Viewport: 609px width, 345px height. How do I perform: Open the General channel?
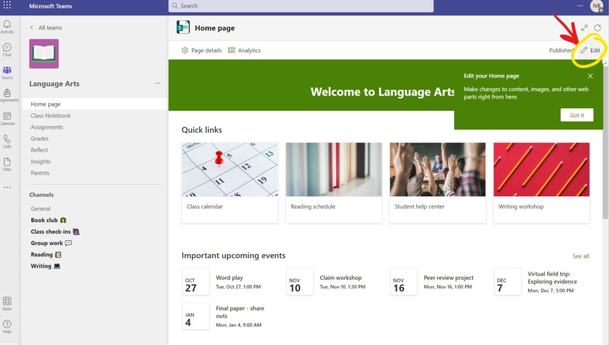[x=40, y=209]
